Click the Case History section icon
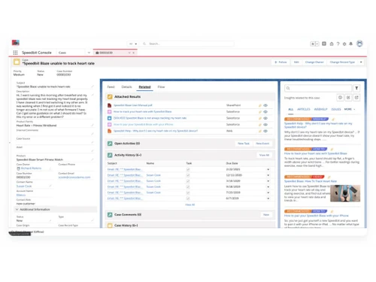The image size is (376, 282). (x=110, y=226)
